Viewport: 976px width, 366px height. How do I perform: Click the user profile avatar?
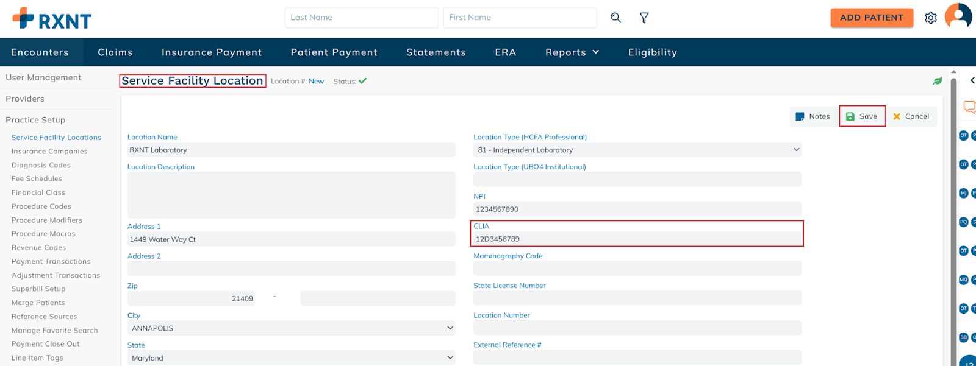(958, 16)
